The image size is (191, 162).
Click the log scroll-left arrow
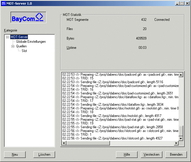(x=64, y=143)
